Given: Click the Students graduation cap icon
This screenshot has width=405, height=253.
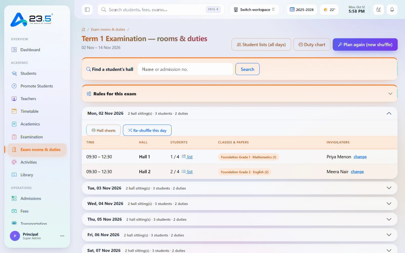Looking at the screenshot, I should [x=14, y=73].
